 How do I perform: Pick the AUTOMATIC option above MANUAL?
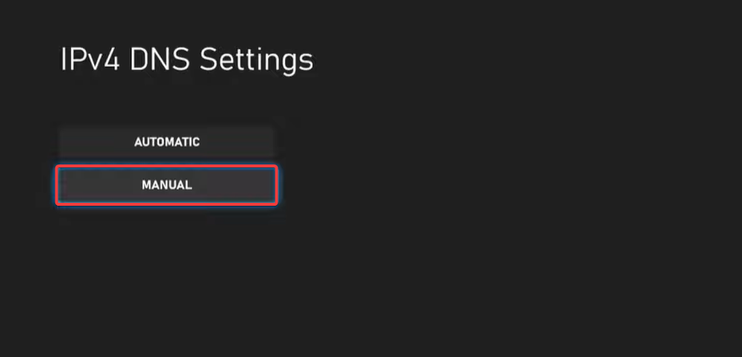pyautogui.click(x=167, y=142)
